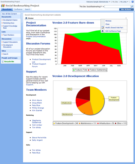135x164 pixels.
Task: Open the Discussions section heading
Action: 7,39
